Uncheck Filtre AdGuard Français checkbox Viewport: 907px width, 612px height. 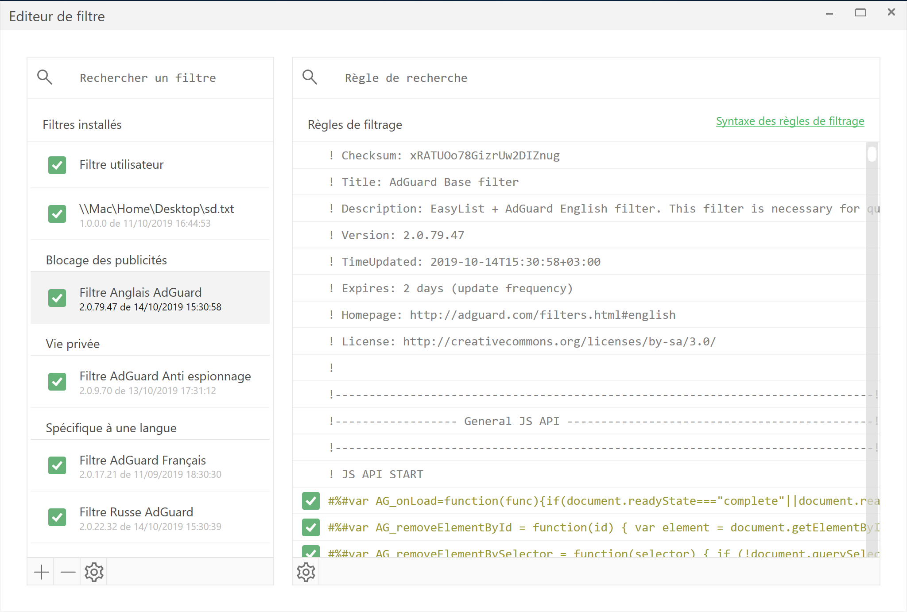coord(57,465)
